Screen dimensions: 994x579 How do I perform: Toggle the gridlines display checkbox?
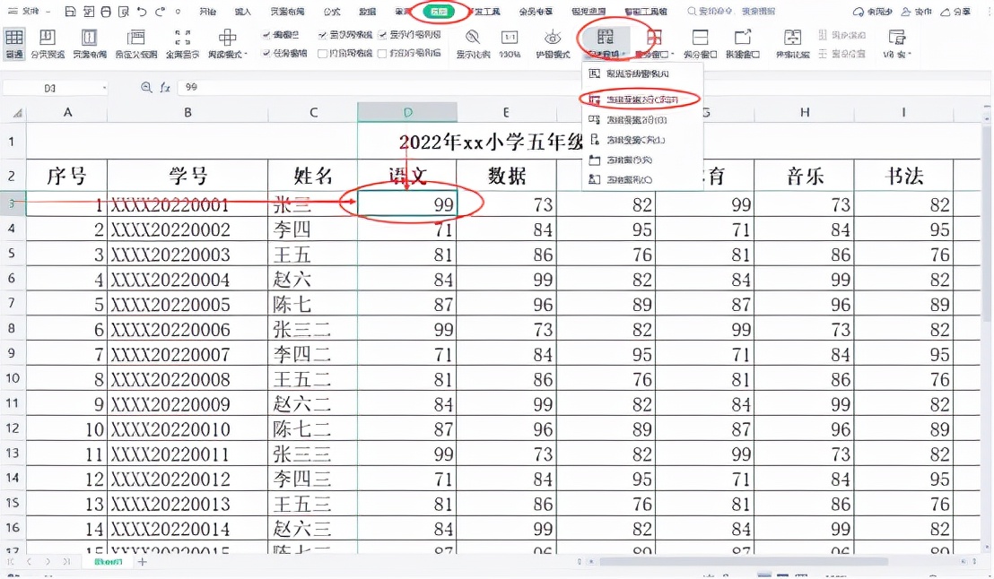coord(321,35)
